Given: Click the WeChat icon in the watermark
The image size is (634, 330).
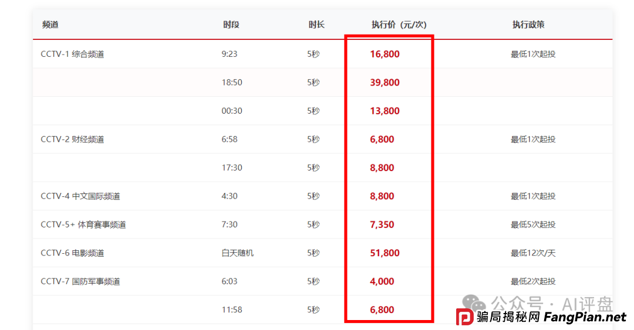Looking at the screenshot, I should tap(474, 303).
